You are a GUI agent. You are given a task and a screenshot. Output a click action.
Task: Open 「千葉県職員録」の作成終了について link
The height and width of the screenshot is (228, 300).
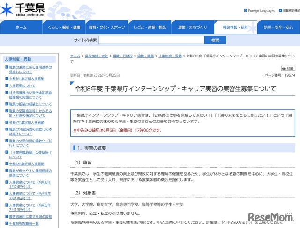(x=30, y=155)
